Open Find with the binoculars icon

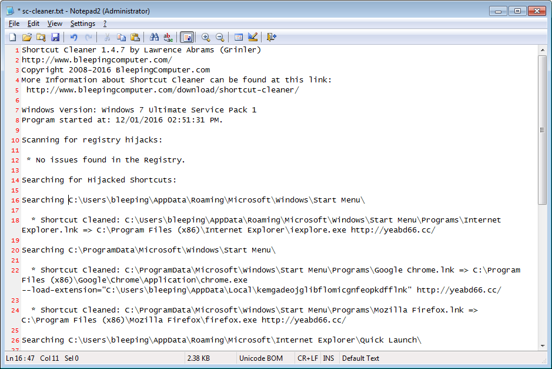(x=154, y=37)
